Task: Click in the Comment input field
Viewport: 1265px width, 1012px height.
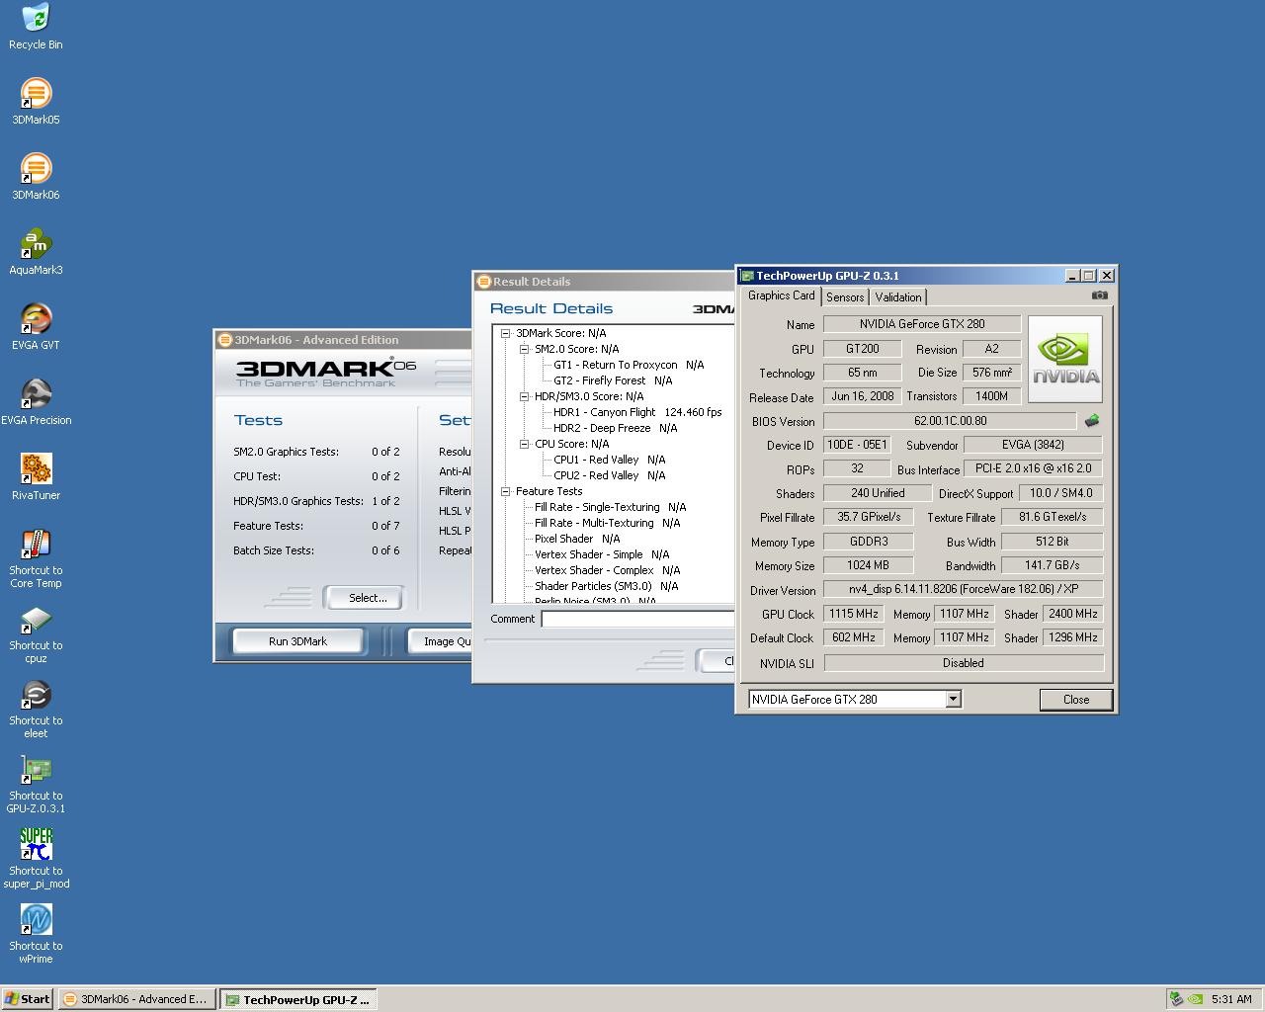Action: pyautogui.click(x=637, y=619)
